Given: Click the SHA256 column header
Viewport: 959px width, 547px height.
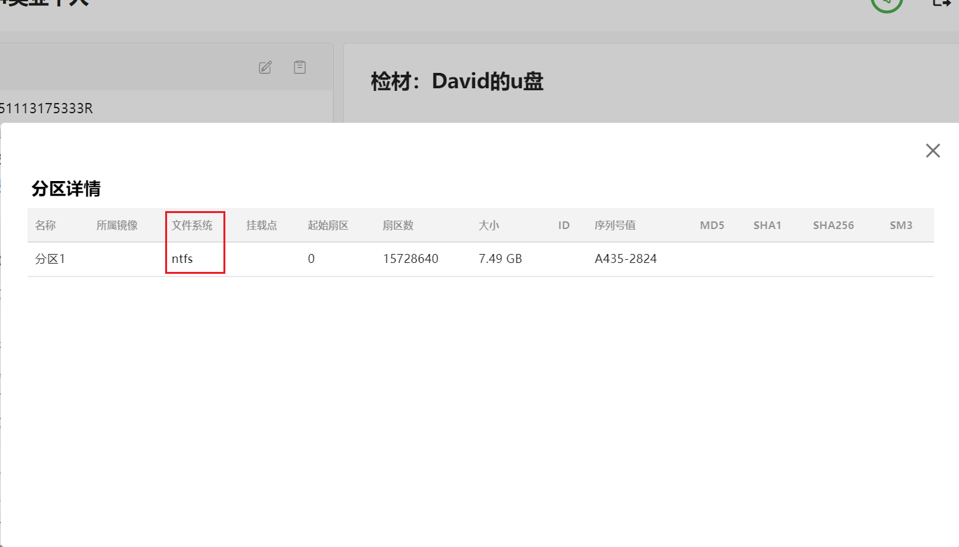Looking at the screenshot, I should point(833,225).
